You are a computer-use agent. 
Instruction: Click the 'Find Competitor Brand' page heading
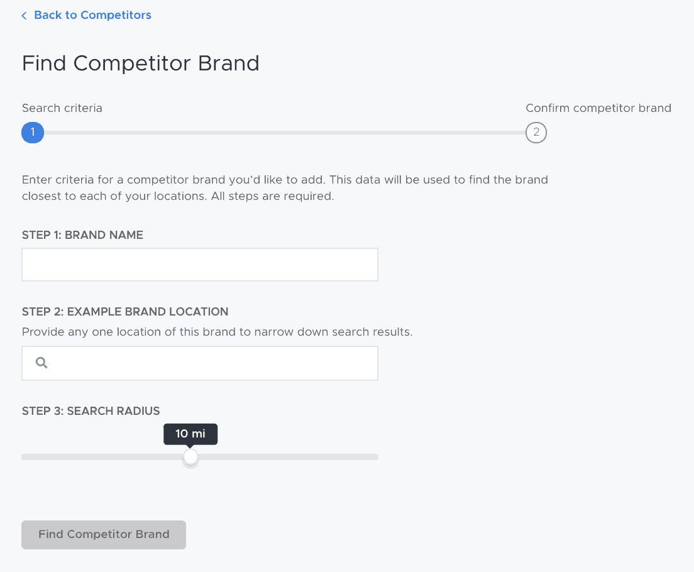point(141,63)
